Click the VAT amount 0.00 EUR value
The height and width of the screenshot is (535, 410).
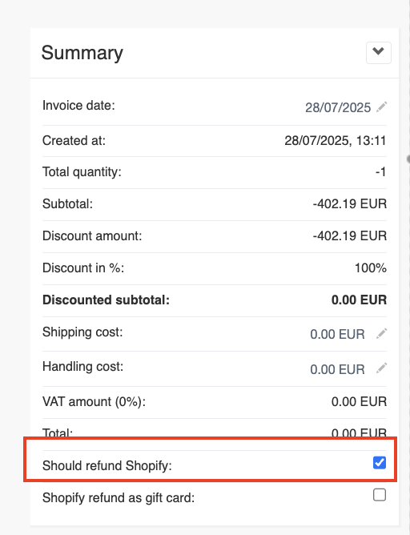click(359, 401)
